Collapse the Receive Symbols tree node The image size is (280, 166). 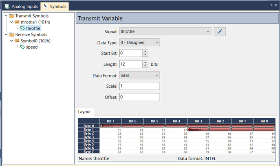point(6,34)
